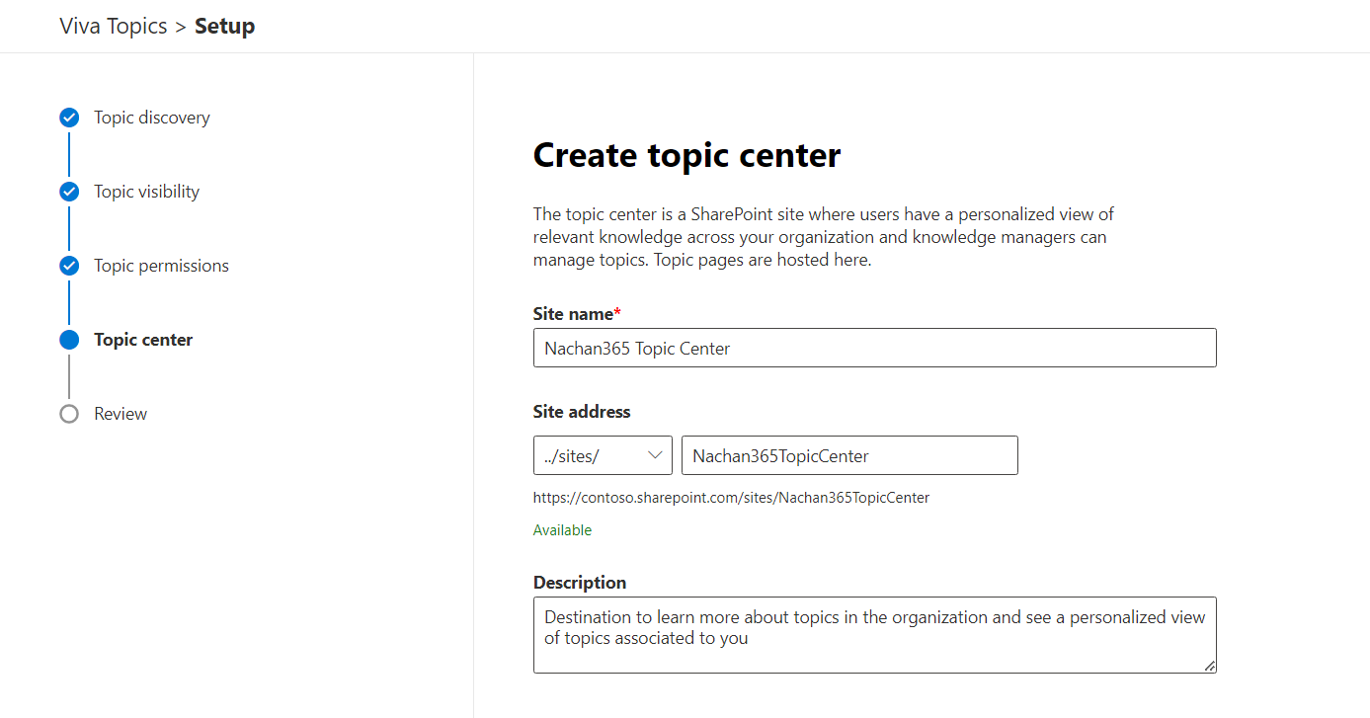Click the Topic visibility completed checkmark icon

tap(69, 192)
